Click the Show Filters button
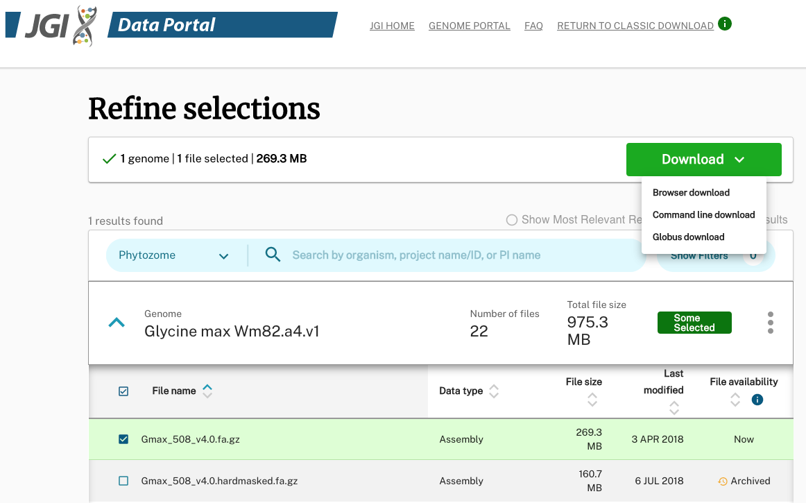Viewport: 806px width, 503px height. tap(716, 255)
